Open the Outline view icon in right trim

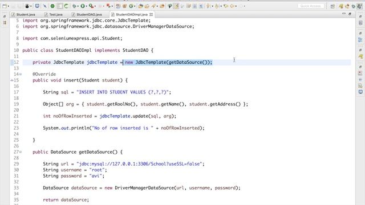(x=360, y=40)
